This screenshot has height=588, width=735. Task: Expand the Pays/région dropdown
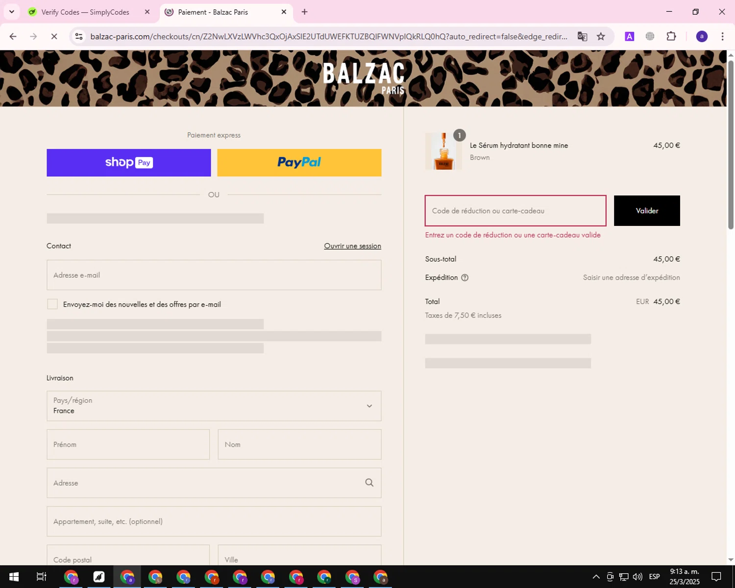point(214,406)
